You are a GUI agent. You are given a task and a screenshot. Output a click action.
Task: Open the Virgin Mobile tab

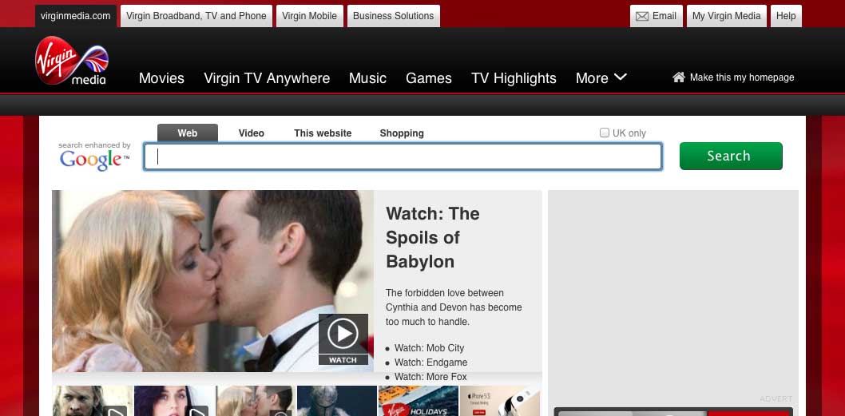point(309,16)
